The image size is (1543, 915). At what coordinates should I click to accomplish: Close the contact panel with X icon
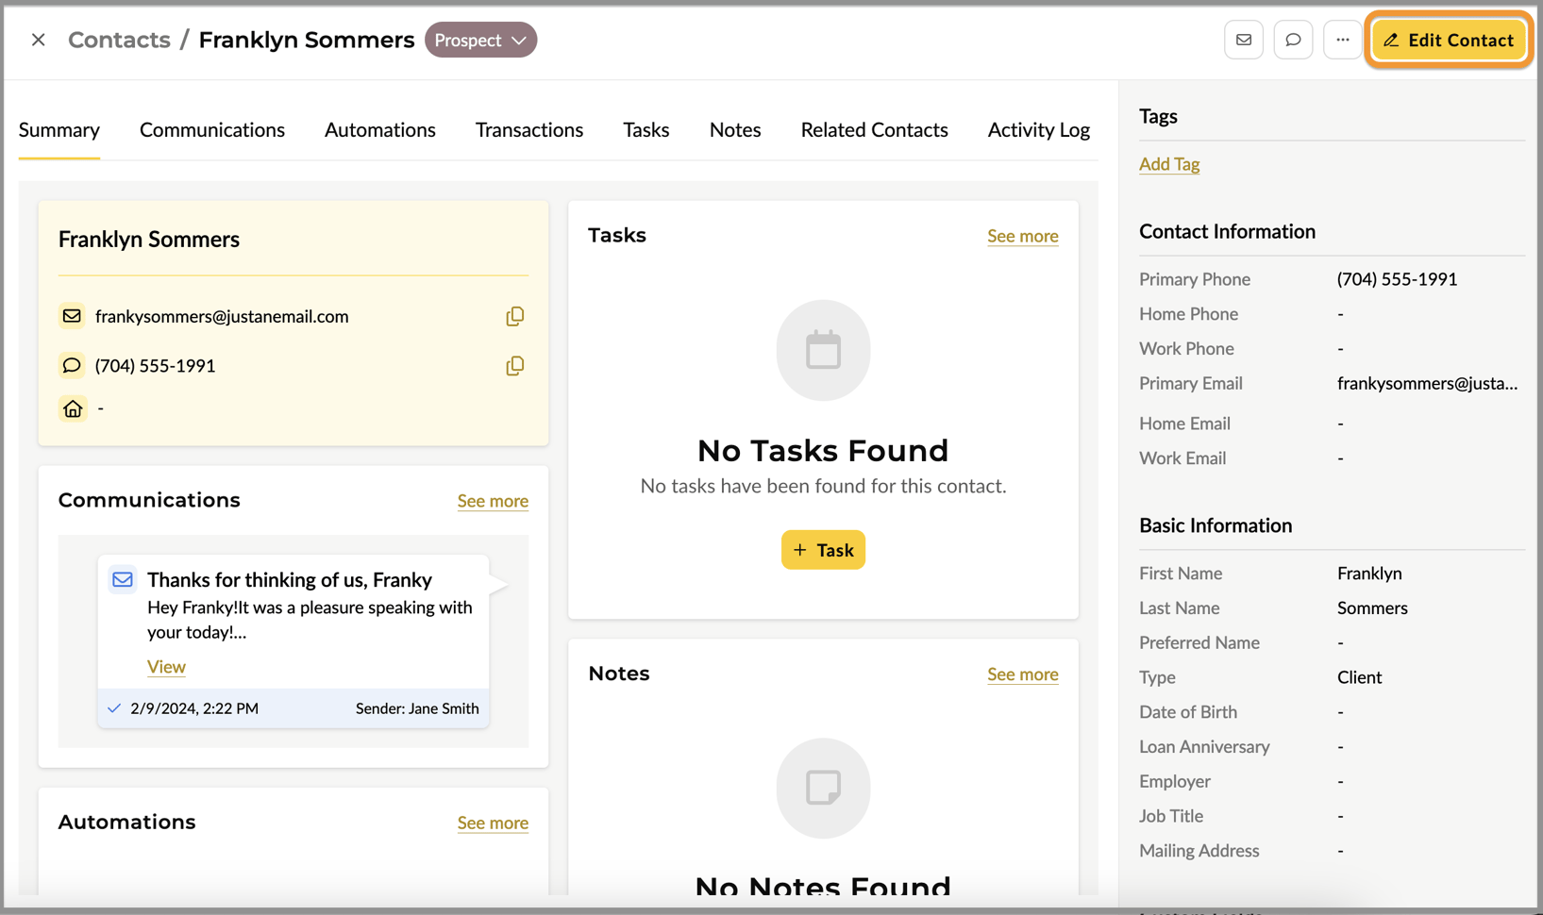39,40
